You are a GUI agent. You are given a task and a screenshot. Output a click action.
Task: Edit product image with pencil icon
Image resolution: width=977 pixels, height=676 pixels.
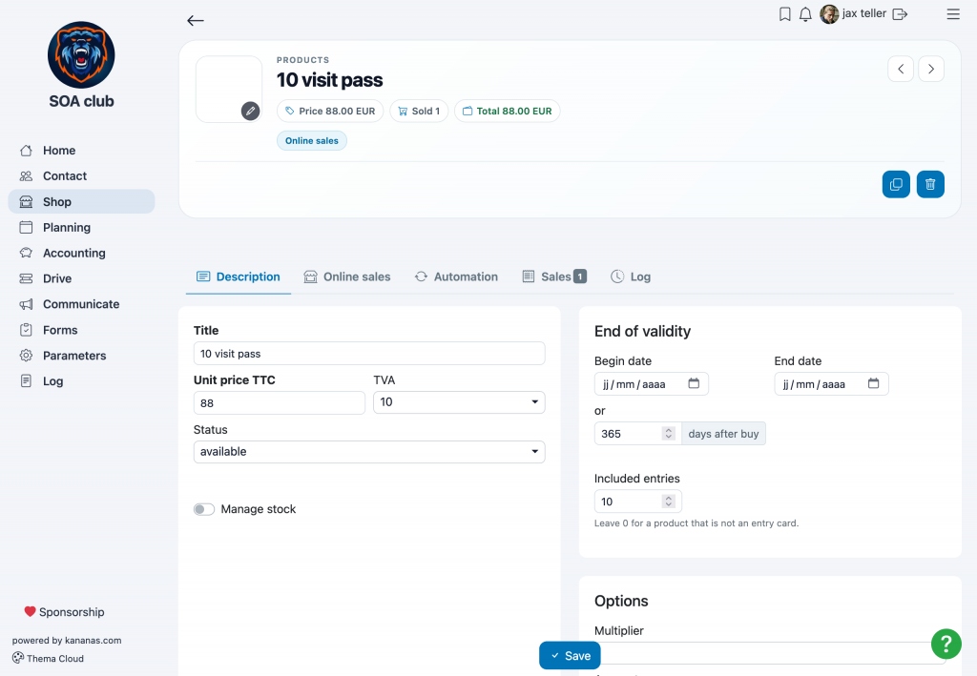click(250, 111)
